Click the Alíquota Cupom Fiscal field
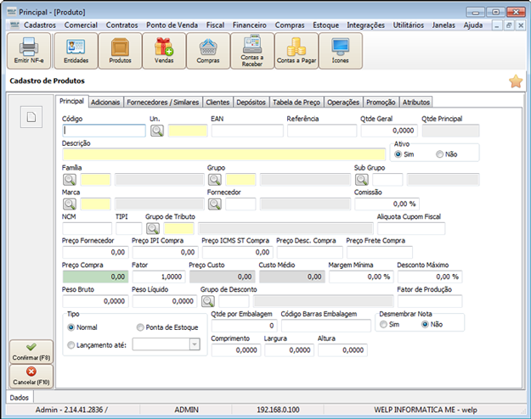Viewport: 531px width, 419px height. (x=411, y=228)
